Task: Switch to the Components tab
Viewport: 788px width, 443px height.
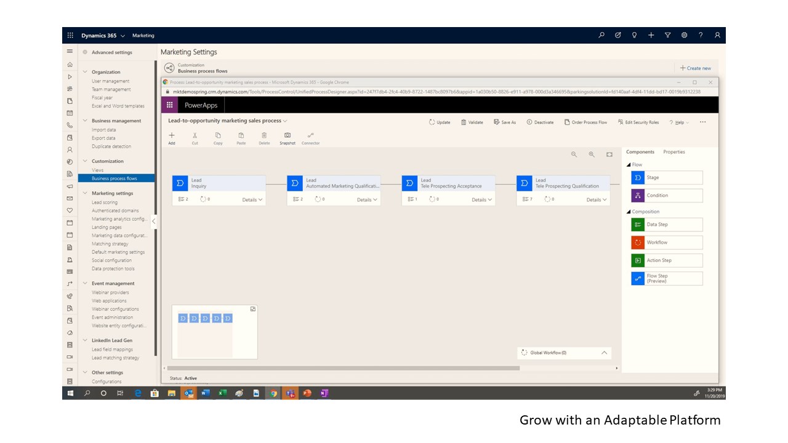Action: [x=640, y=152]
